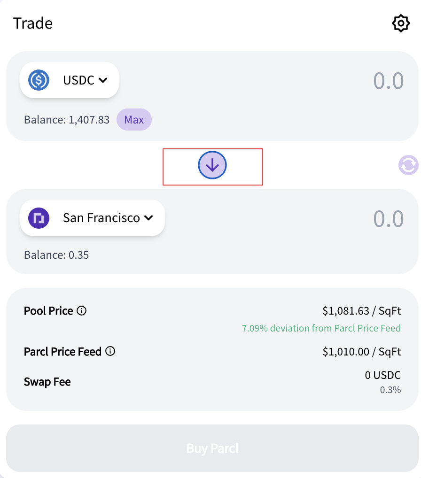Click the Swap Fee 0.3% value
Viewport: 421px width, 478px height.
point(390,390)
